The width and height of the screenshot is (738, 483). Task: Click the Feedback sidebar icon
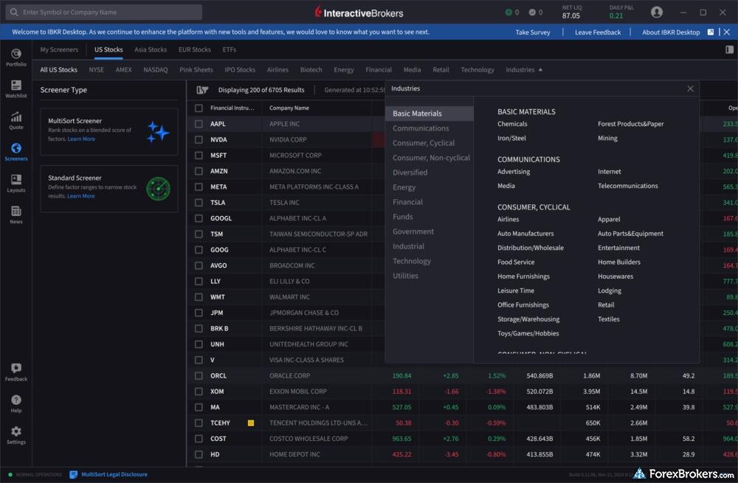point(16,372)
